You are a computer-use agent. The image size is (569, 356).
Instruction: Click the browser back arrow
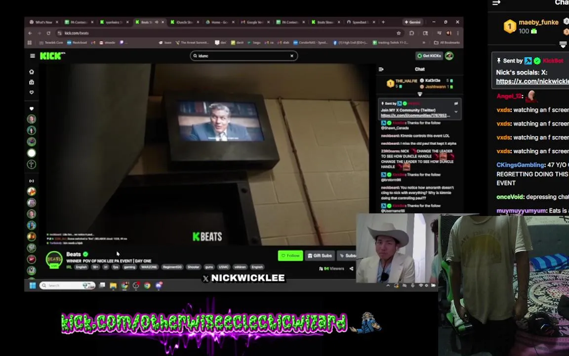click(x=30, y=33)
